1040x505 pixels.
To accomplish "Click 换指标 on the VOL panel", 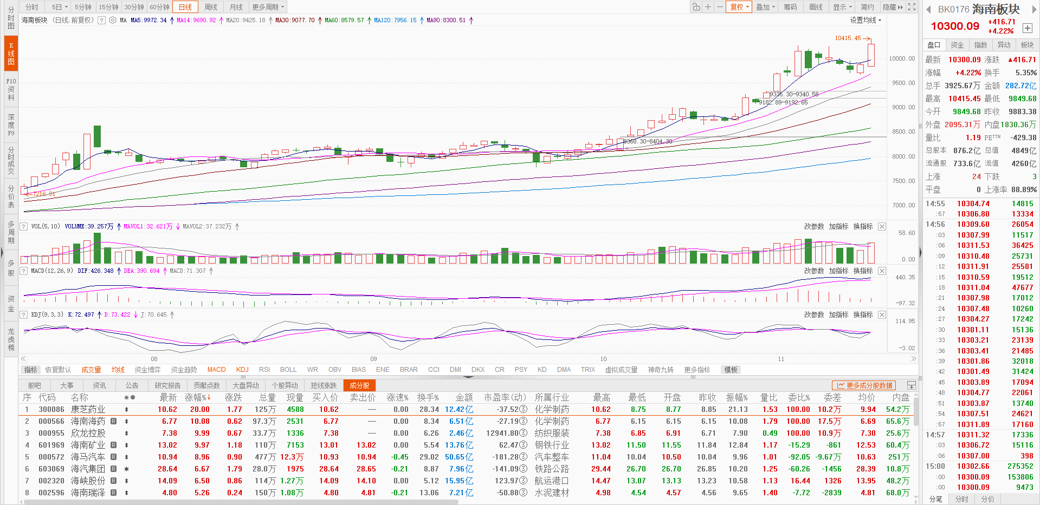I will pyautogui.click(x=863, y=226).
